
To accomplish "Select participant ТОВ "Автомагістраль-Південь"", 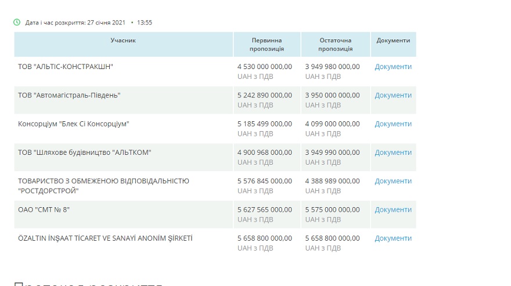I will pyautogui.click(x=69, y=95).
